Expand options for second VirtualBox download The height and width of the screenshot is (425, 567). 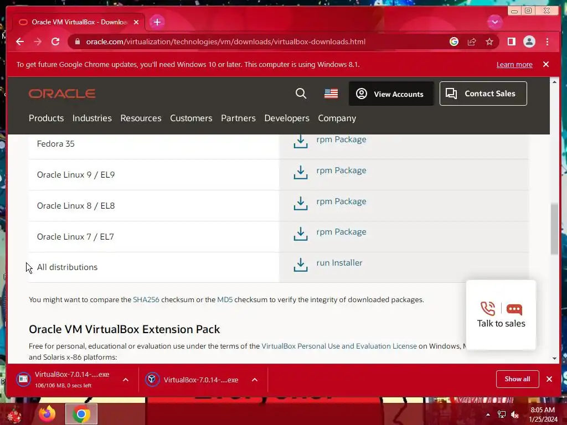[255, 380]
